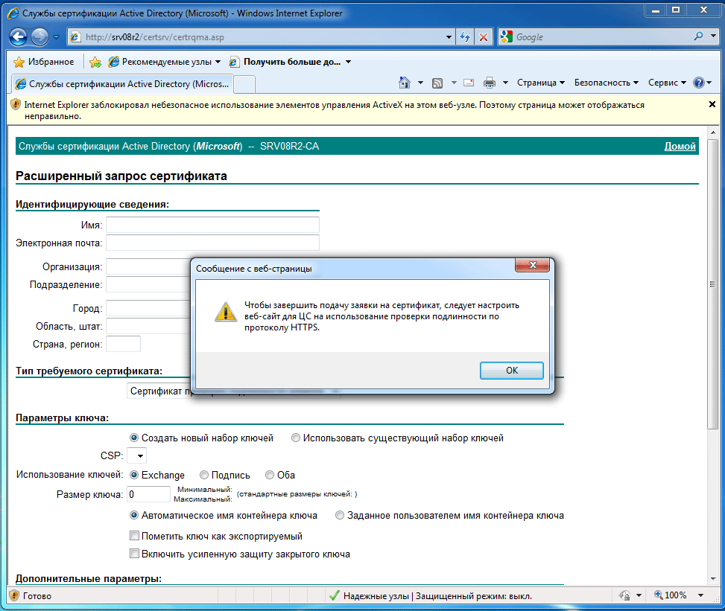
Task: Open recent pages dropdown next to Forward
Action: point(56,37)
